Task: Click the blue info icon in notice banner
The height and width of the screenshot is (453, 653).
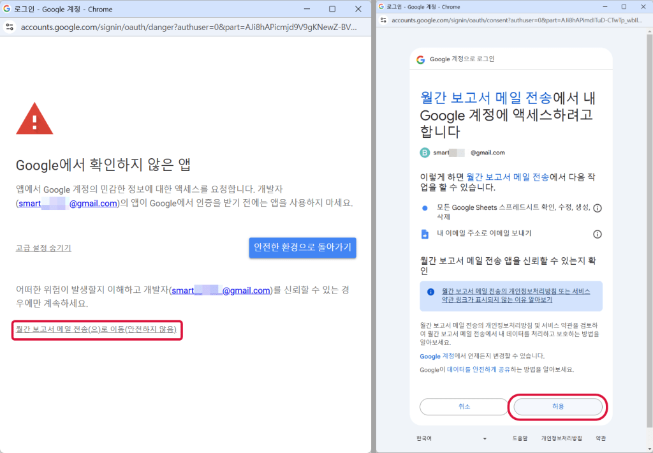Action: (x=431, y=291)
